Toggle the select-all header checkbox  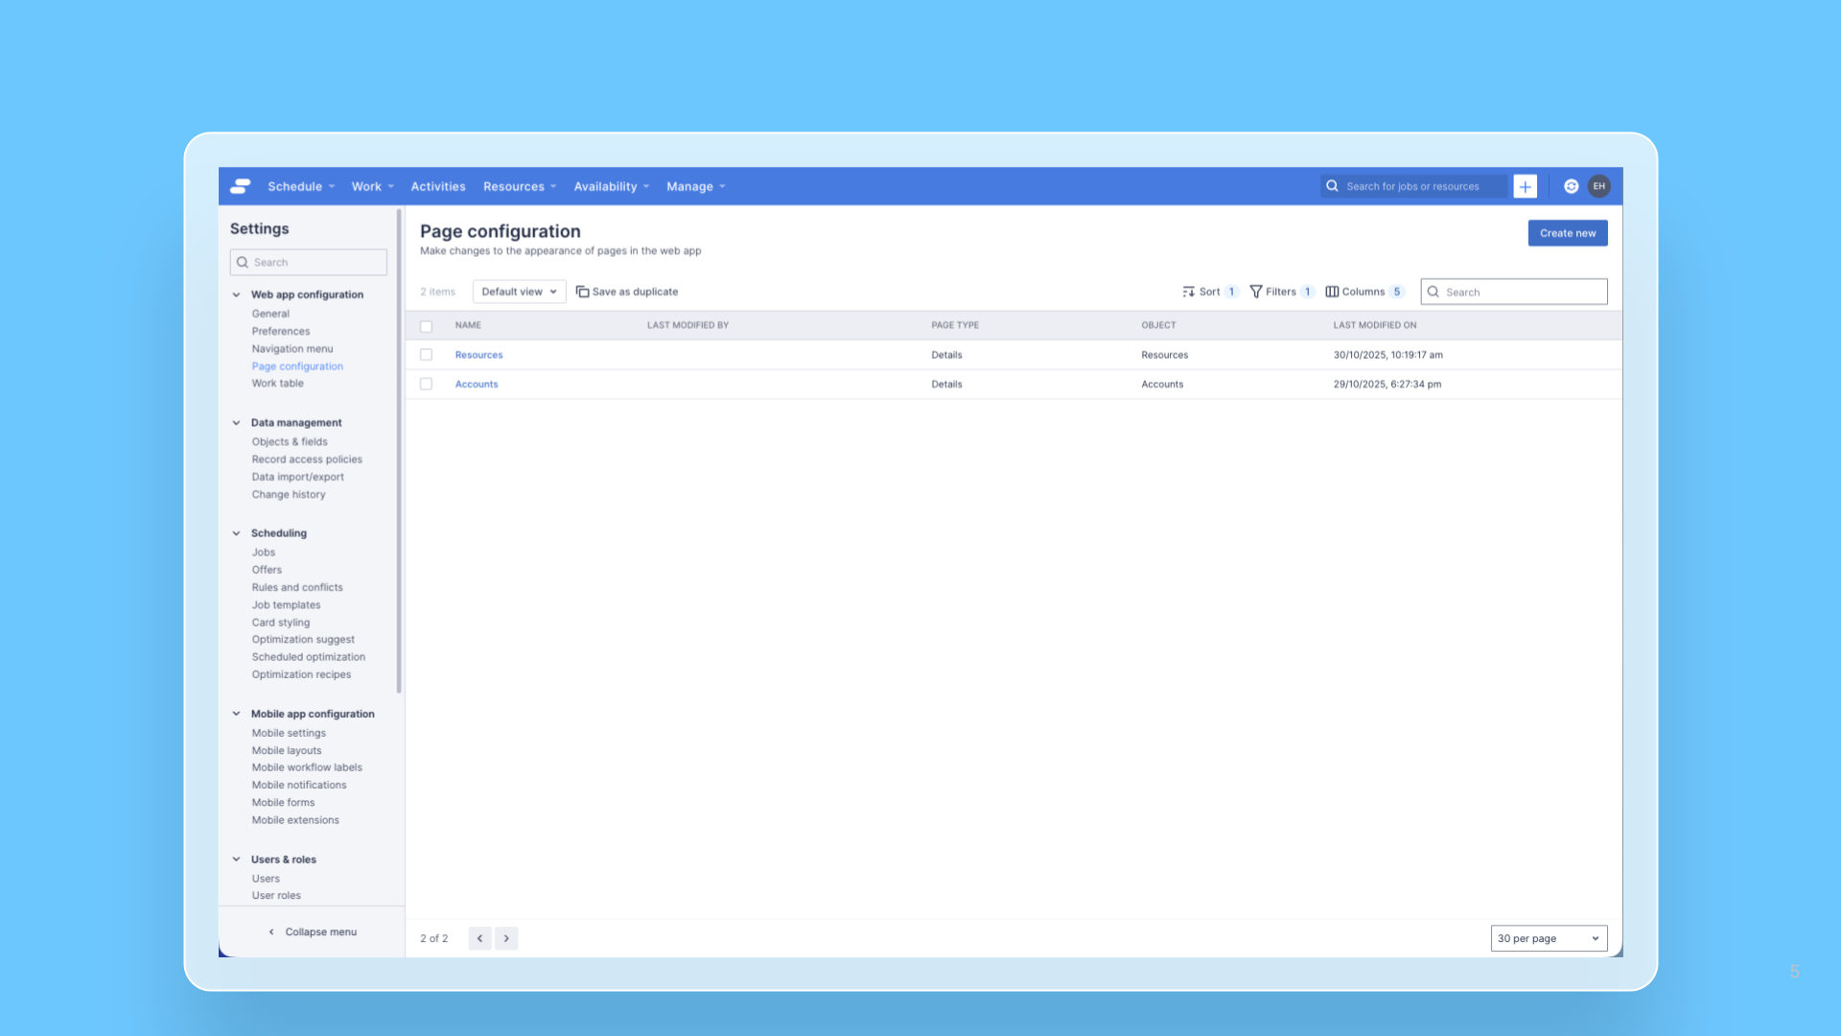(426, 326)
